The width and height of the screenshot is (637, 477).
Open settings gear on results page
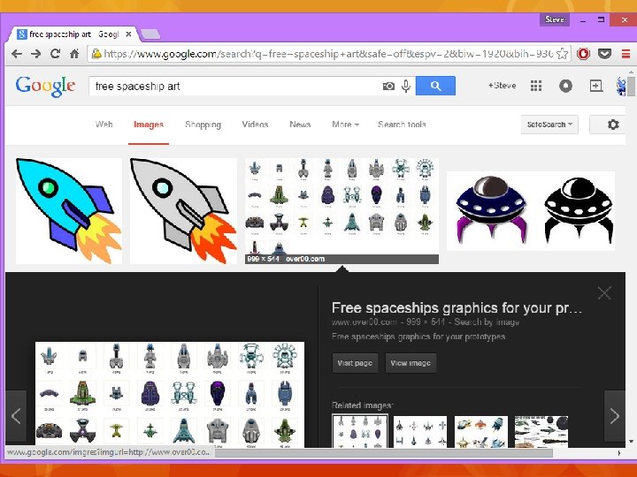click(x=613, y=125)
